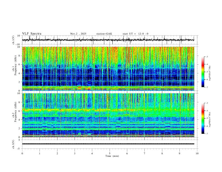Click the 'VLF Spectra' title text
The width and height of the screenshot is (222, 172).
pos(32,34)
